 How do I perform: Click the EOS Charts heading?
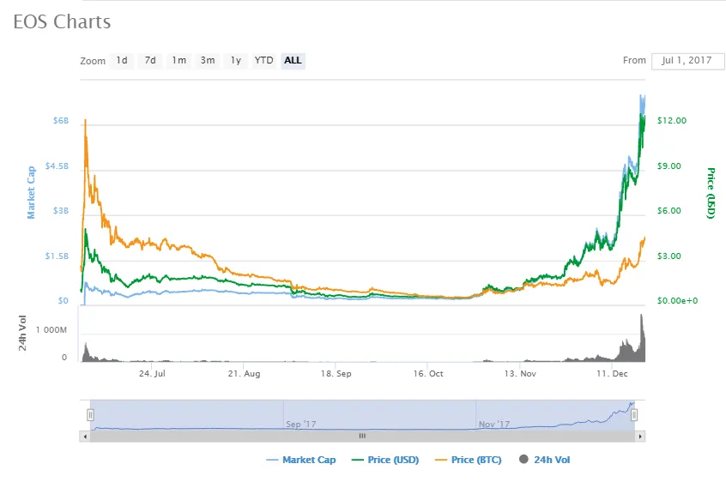[x=62, y=21]
